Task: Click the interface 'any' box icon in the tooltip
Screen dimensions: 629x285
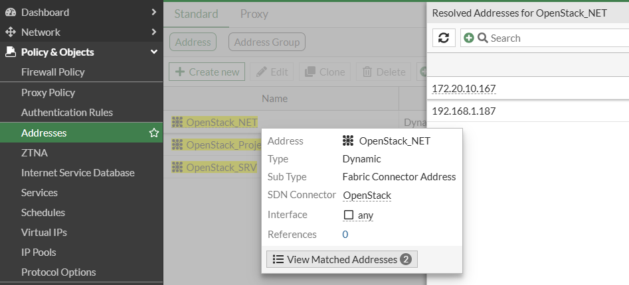Action: [349, 215]
